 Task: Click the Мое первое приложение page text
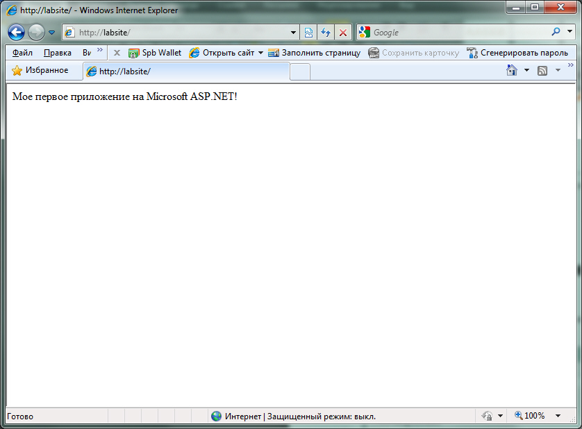click(x=125, y=96)
